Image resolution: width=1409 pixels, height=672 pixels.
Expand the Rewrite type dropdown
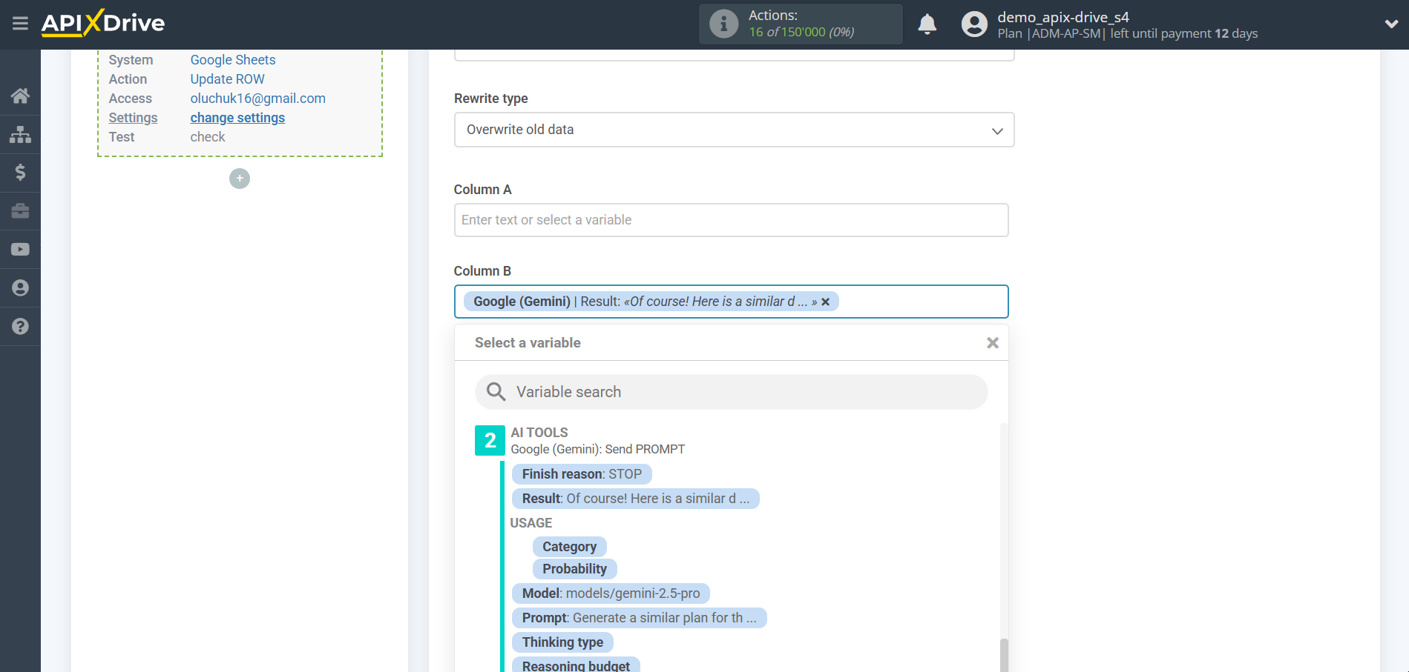click(x=734, y=130)
